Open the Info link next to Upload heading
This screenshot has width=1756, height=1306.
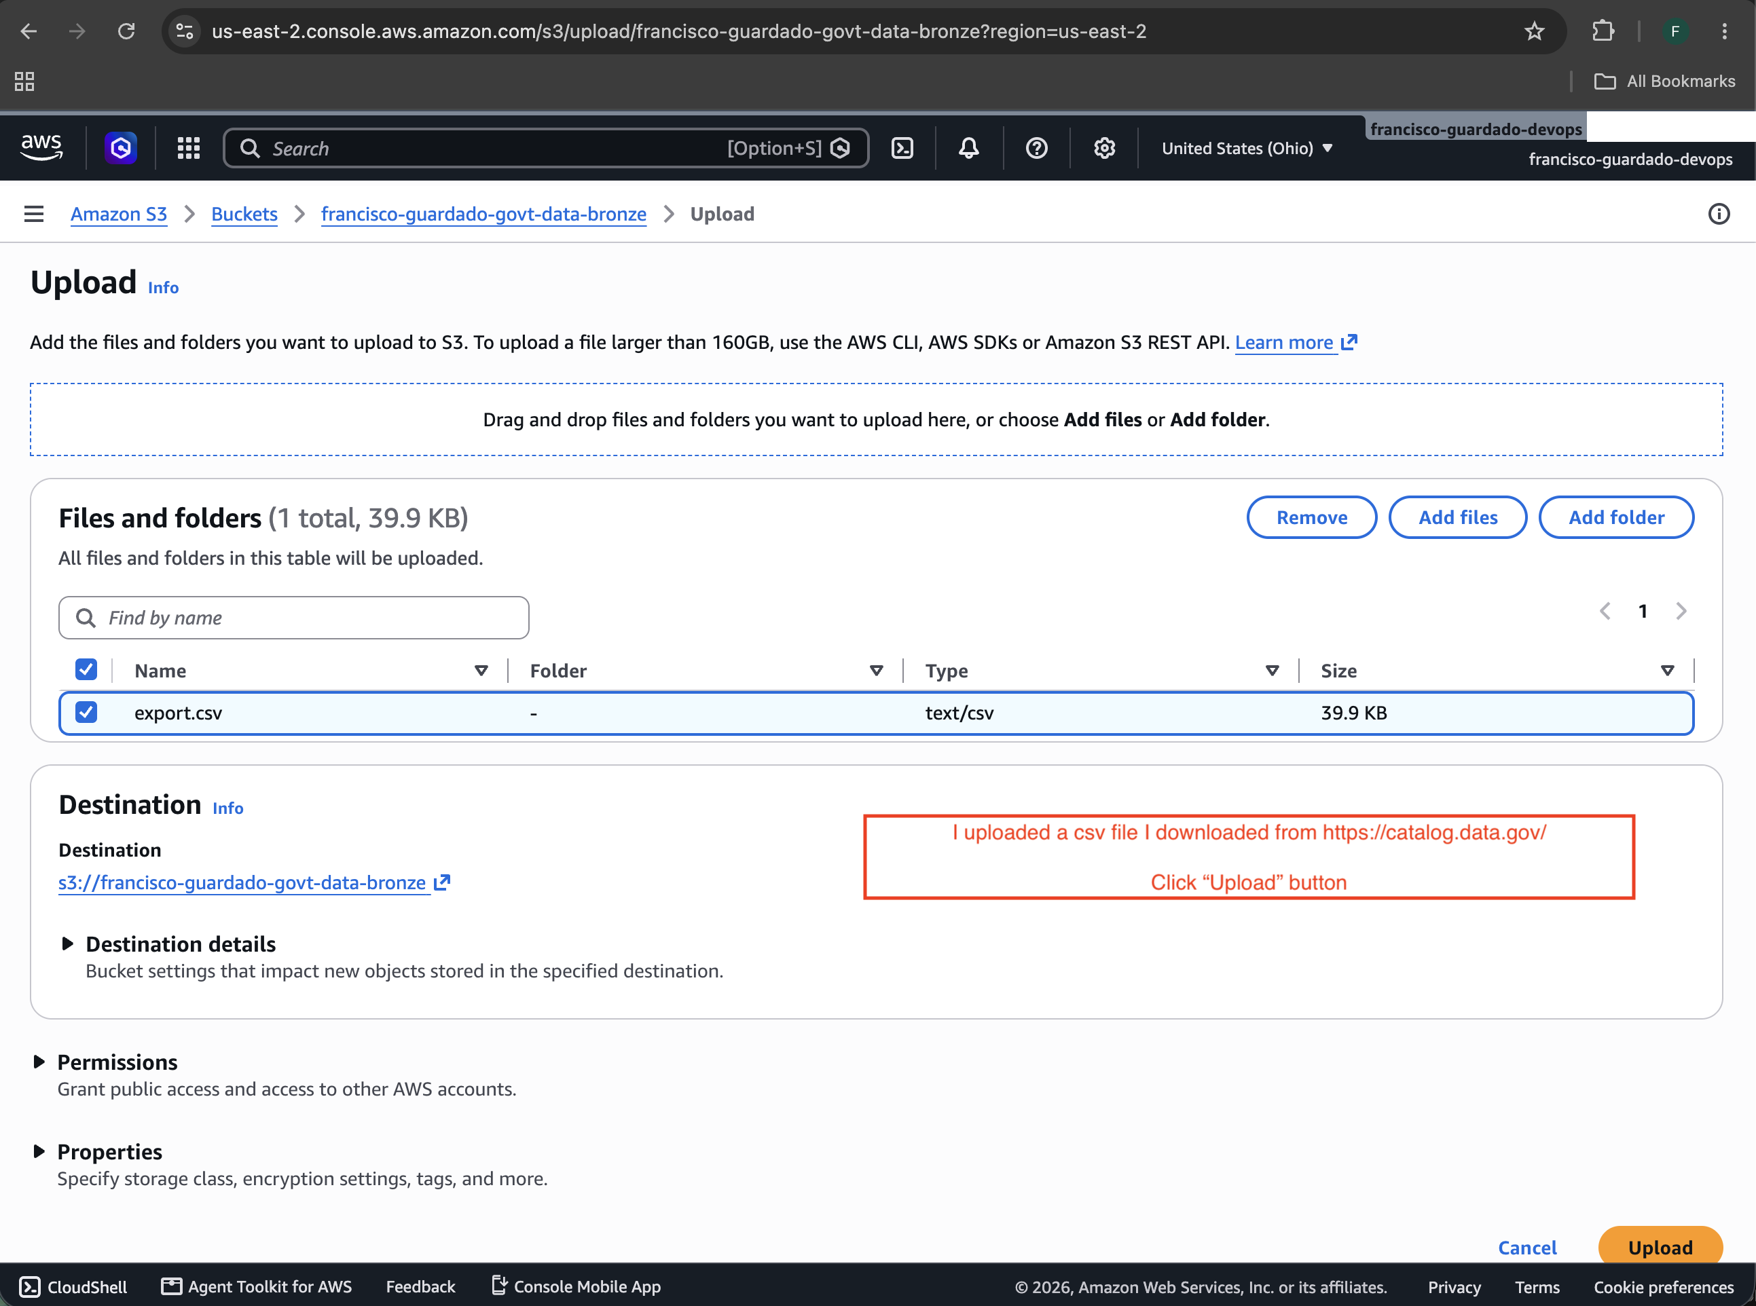pos(164,288)
